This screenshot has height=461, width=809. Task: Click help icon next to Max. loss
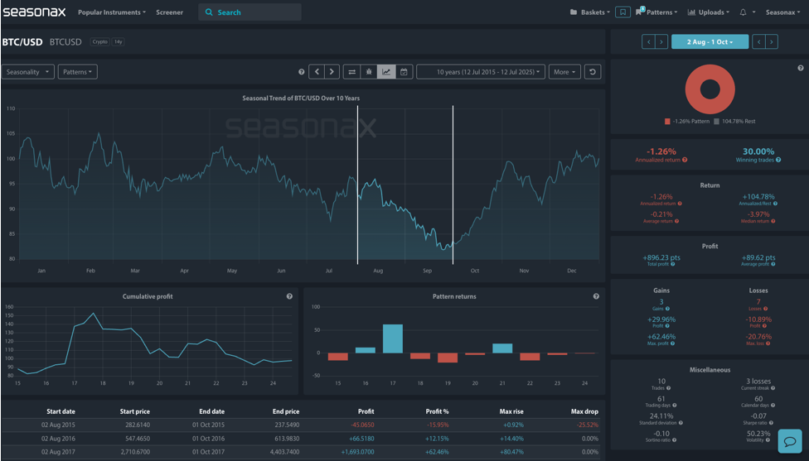(768, 343)
